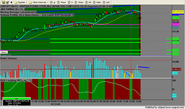Click the 156.00 price axis value
Viewport: 185px width, 109px height.
(176, 22)
